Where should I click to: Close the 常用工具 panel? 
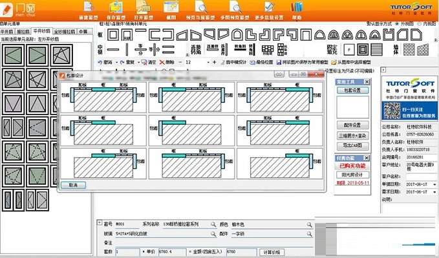367,82
